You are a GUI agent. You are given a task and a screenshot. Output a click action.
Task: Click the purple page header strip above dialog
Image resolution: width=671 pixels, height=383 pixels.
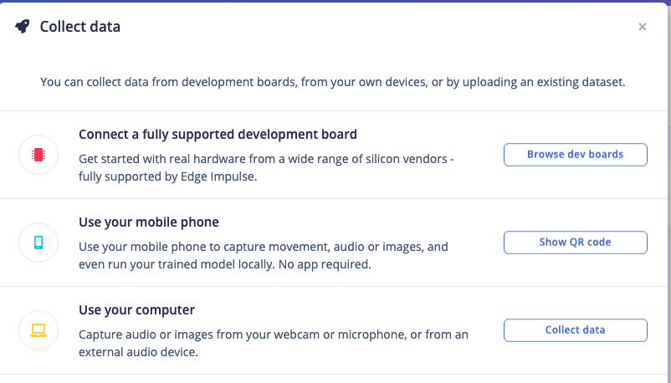point(335,2)
